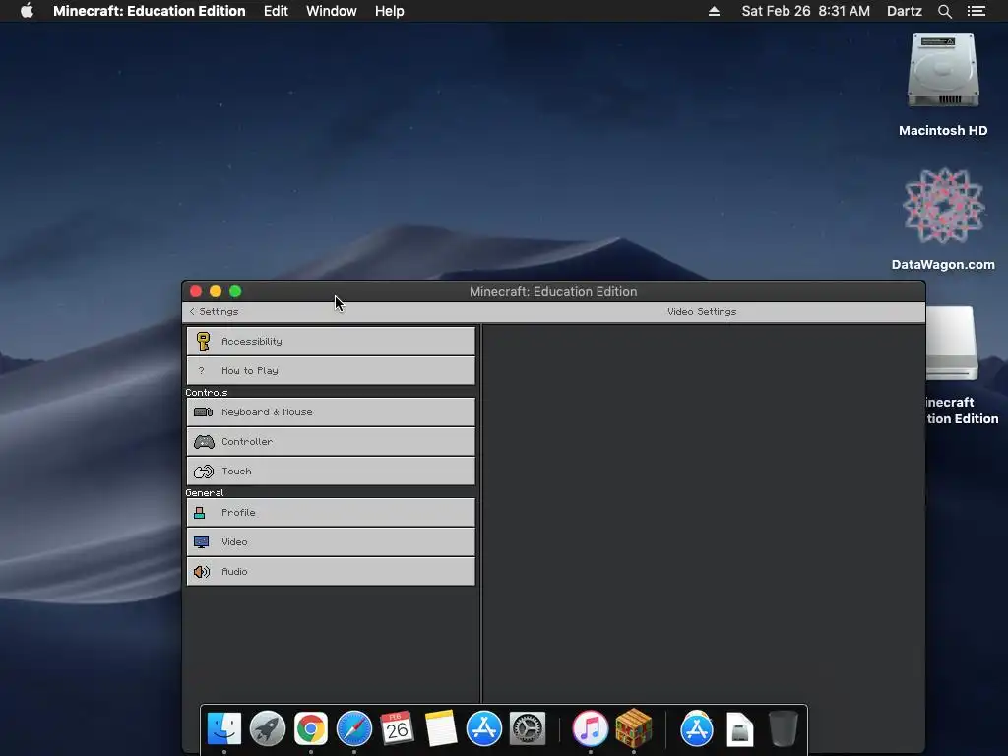Click the date and time in the menu bar
Image resolution: width=1008 pixels, height=756 pixels.
point(805,11)
